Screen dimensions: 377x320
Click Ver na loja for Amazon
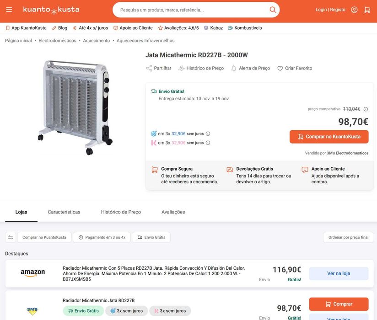point(339,273)
